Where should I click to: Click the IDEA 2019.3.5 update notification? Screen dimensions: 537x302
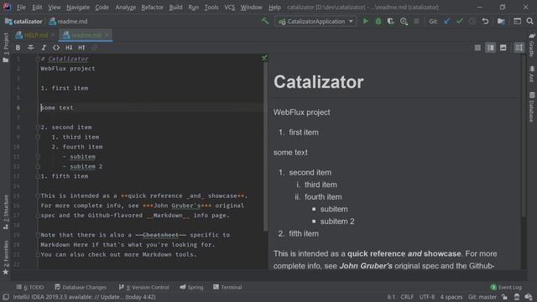point(84,297)
